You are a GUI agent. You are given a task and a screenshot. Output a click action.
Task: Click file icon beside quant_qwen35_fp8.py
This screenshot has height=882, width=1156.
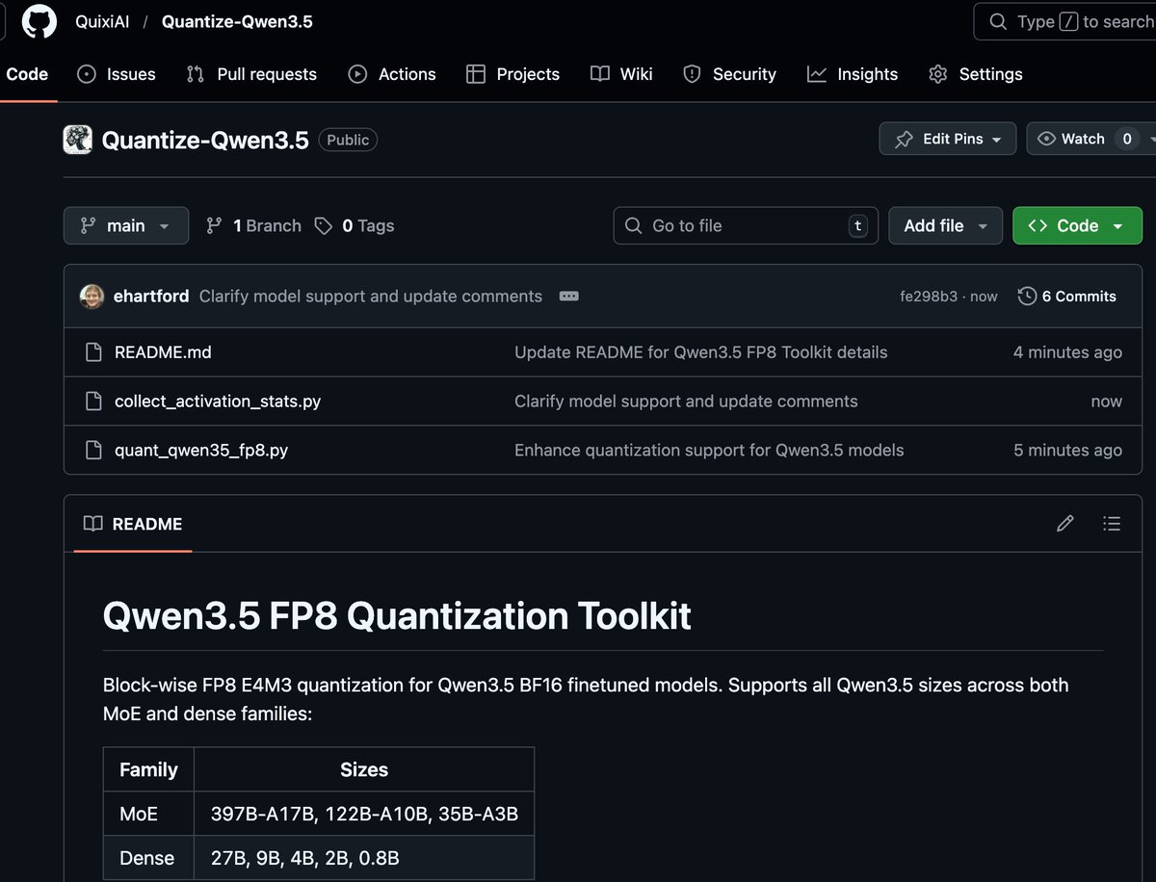pyautogui.click(x=93, y=451)
